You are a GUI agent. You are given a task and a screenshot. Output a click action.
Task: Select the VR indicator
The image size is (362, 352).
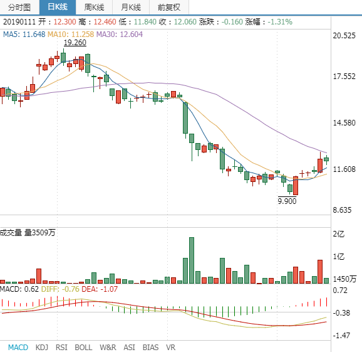(170, 347)
